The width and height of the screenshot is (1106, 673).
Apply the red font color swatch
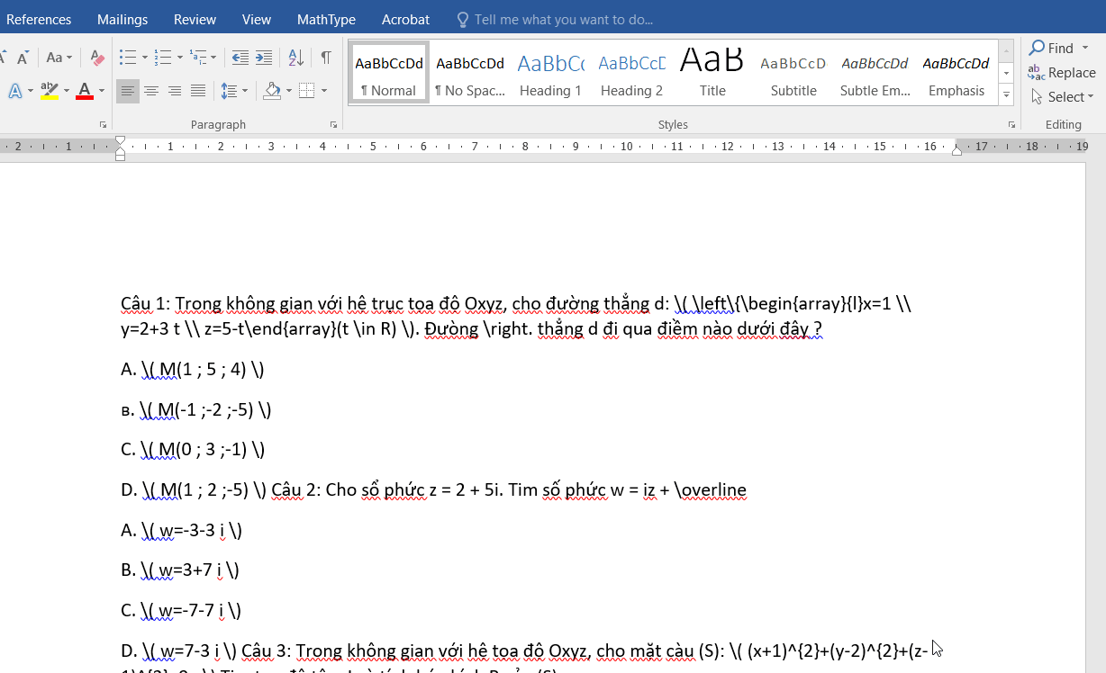(x=85, y=91)
